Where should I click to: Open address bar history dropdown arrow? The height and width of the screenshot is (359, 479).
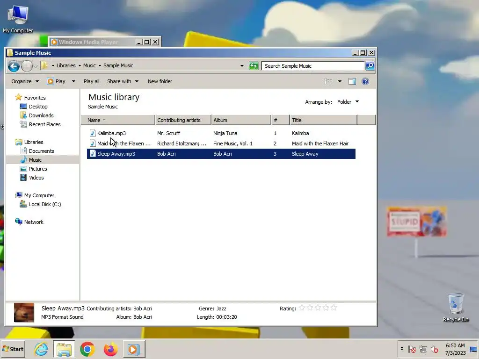(x=242, y=65)
